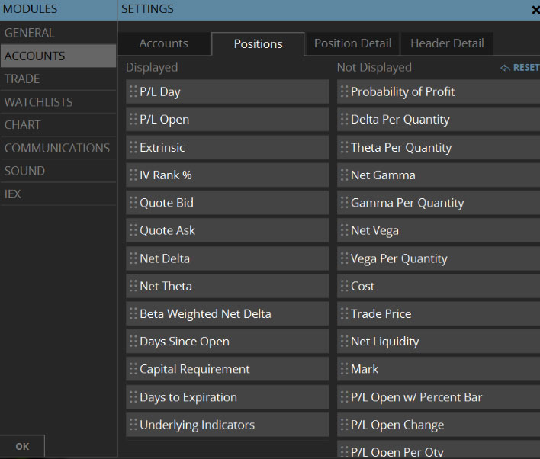Select the GENERAL module
Image resolution: width=540 pixels, height=459 pixels.
point(30,33)
